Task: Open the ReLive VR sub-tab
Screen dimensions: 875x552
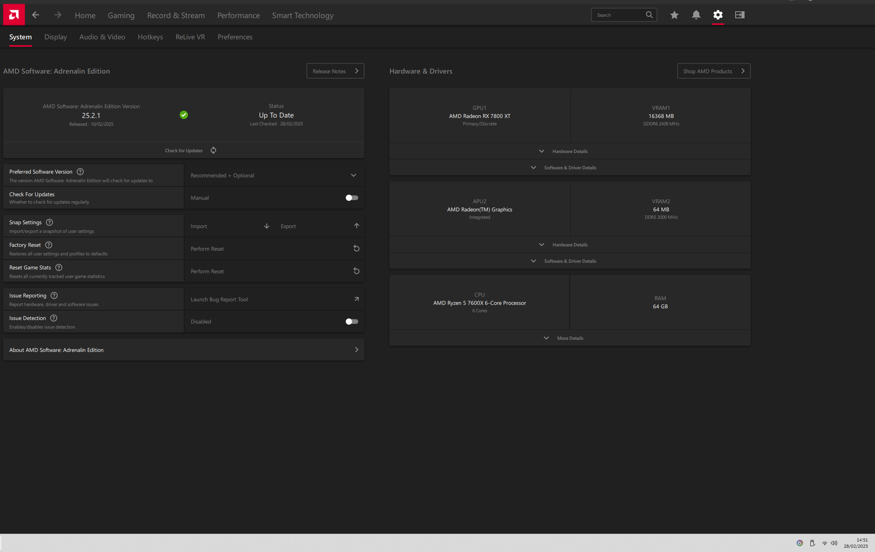Action: point(190,37)
